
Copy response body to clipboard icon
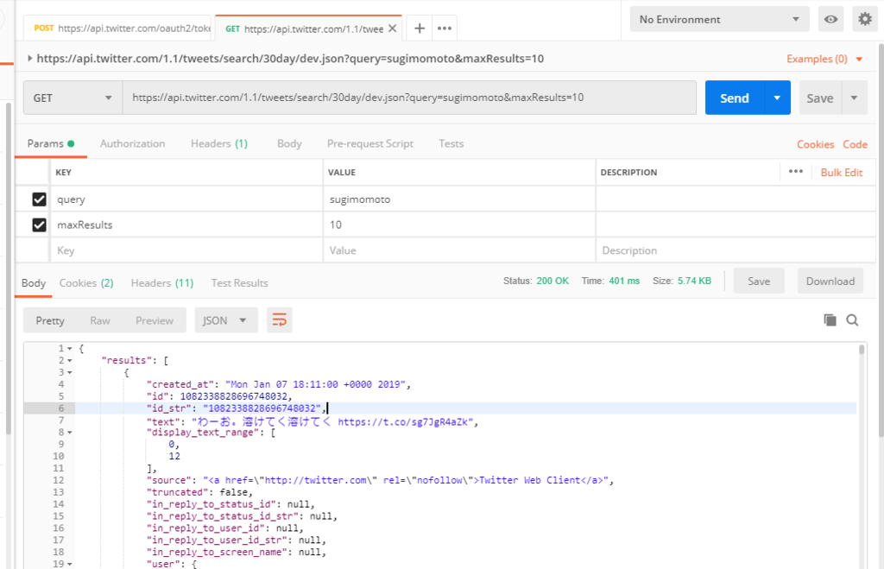click(x=830, y=319)
